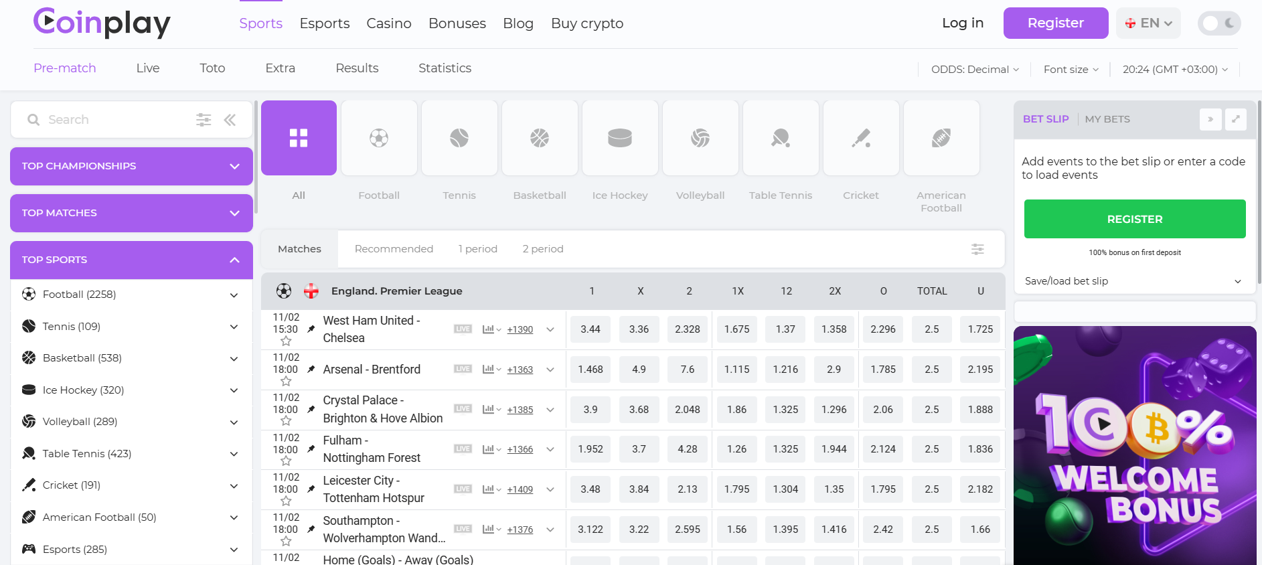The width and height of the screenshot is (1262, 565).
Task: Select the Tennis category icon
Action: (459, 138)
